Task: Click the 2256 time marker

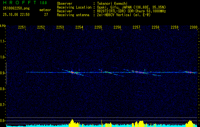Action: coord(117,27)
